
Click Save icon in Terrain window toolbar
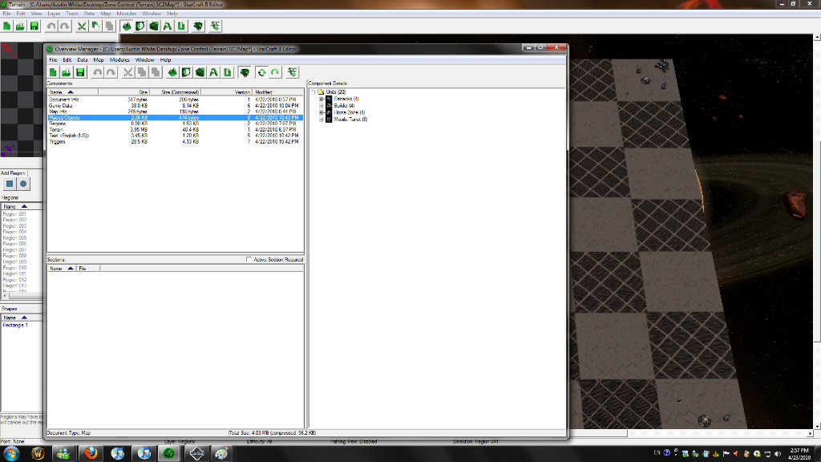click(x=34, y=26)
